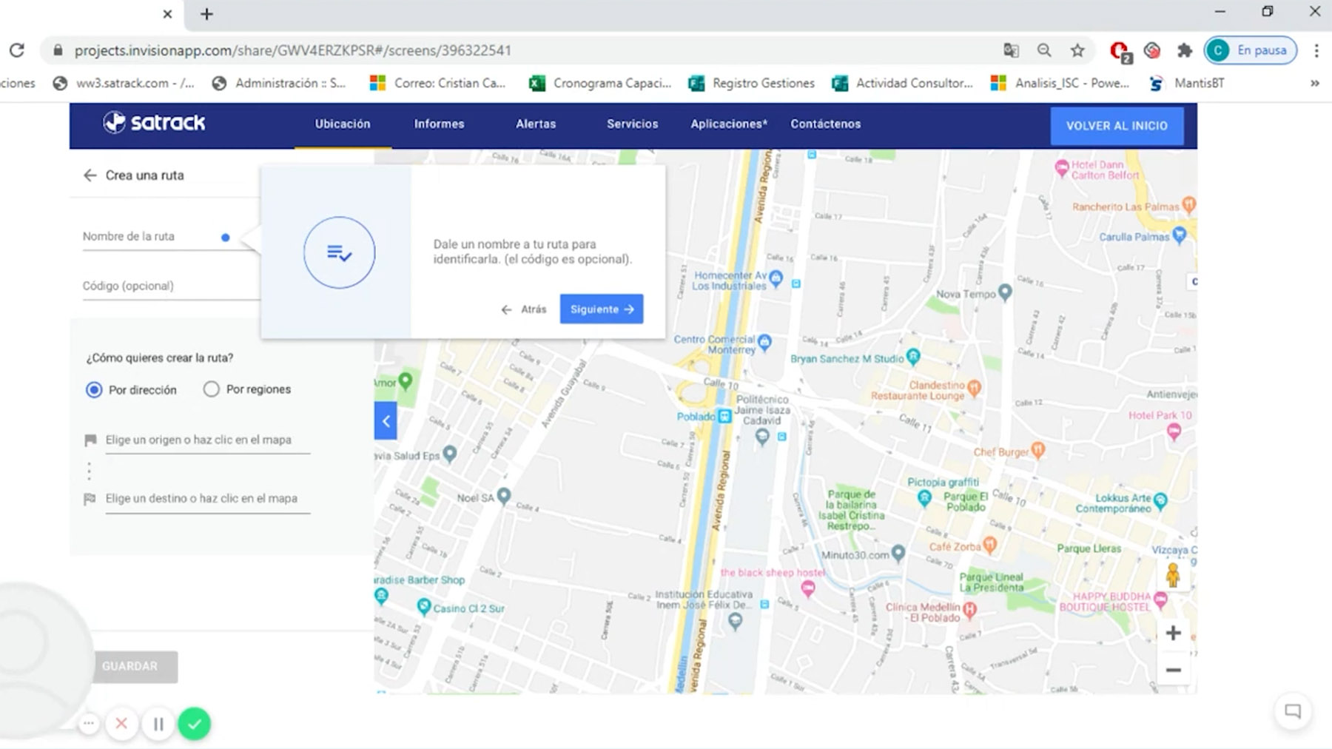Click the Noel SA map marker
This screenshot has height=749, width=1332.
504,496
